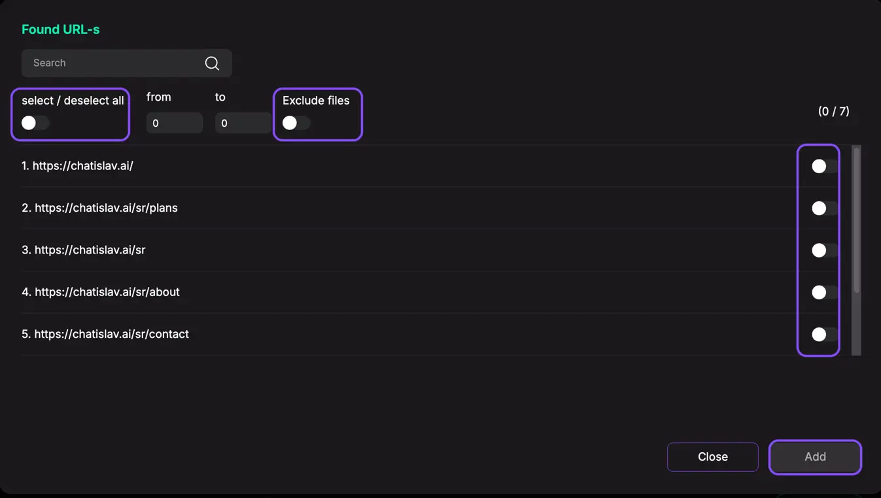Click the Add button
881x498 pixels.
click(x=815, y=457)
